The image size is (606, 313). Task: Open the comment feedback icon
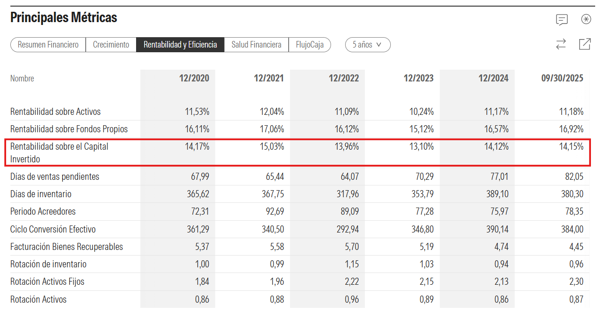point(562,19)
